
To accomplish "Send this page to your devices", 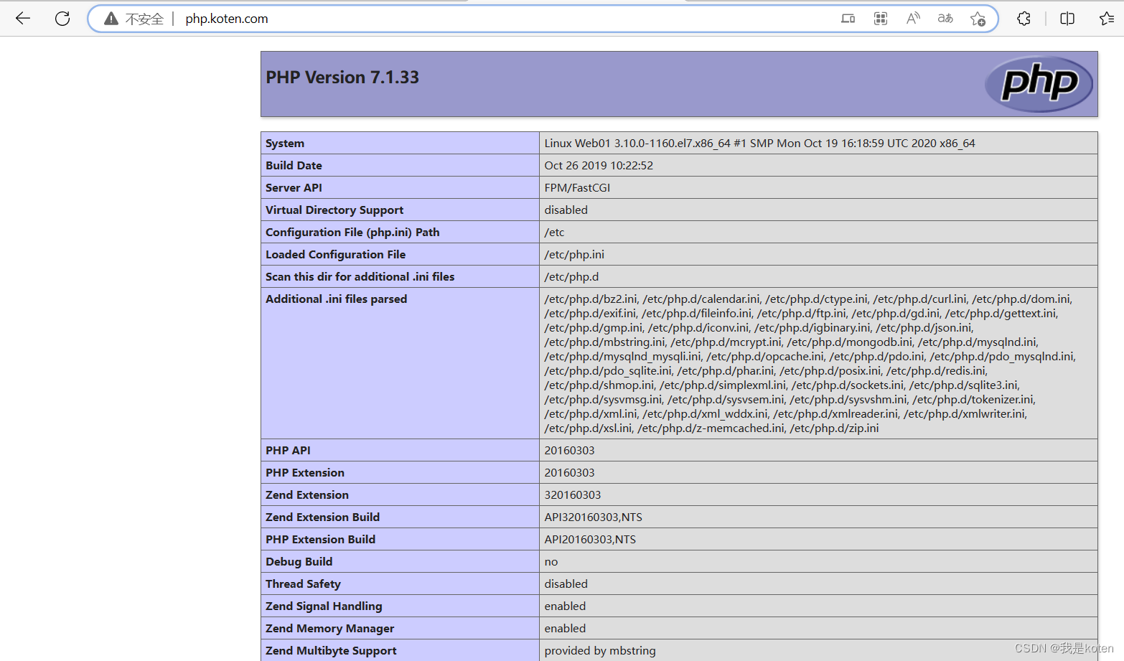I will (x=848, y=18).
